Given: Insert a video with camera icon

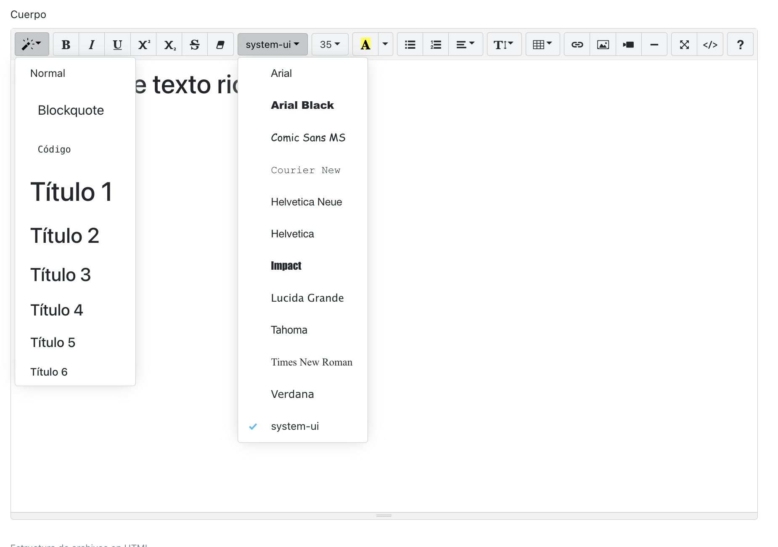Looking at the screenshot, I should click(629, 45).
